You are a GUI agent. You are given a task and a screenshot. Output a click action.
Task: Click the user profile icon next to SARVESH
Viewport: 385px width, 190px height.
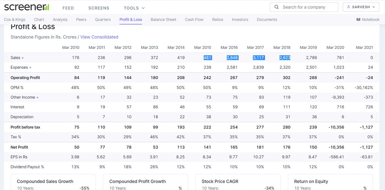348,7
